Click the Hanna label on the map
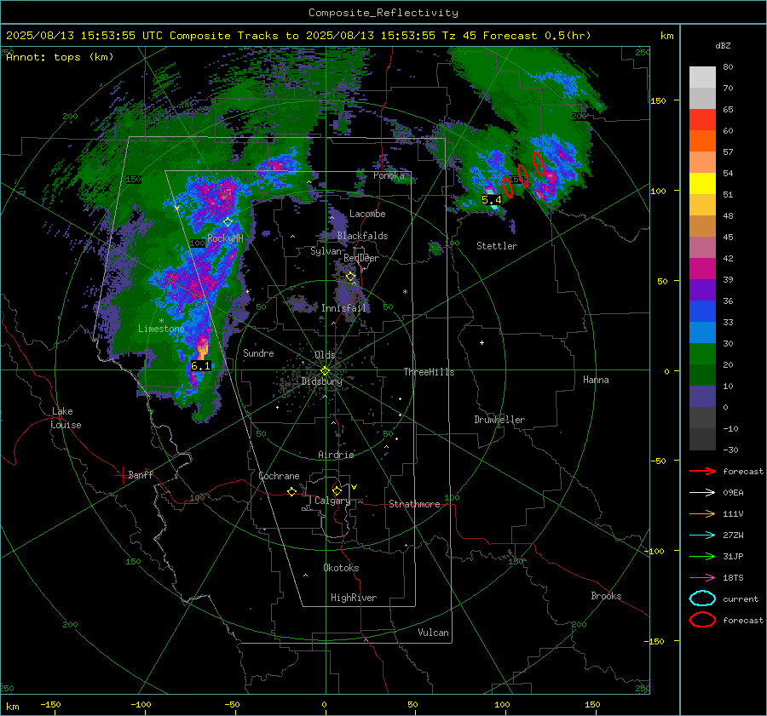 click(x=596, y=380)
